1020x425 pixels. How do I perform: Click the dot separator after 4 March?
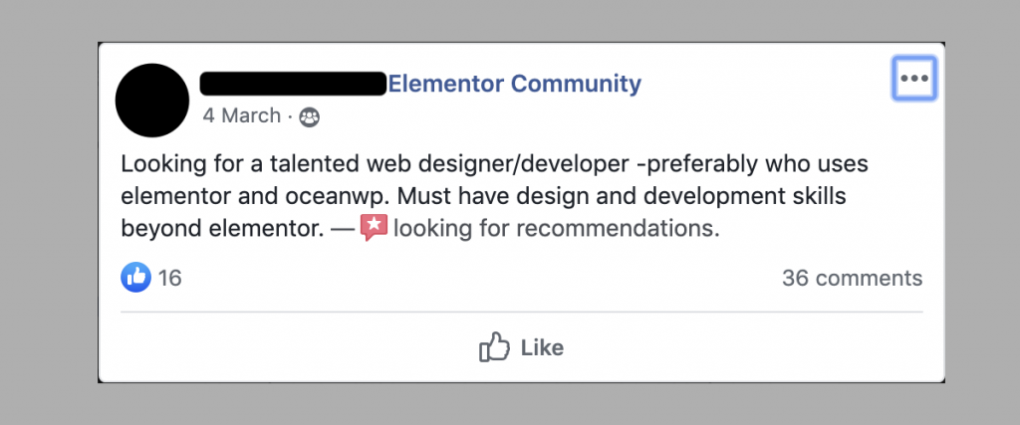(x=290, y=116)
